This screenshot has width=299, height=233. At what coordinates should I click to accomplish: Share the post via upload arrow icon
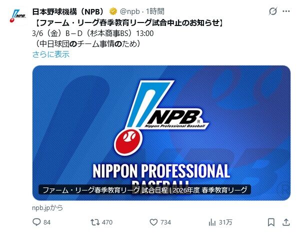tap(286, 222)
